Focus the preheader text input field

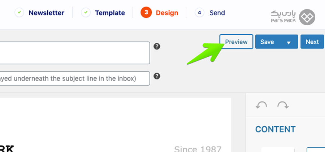click(x=75, y=78)
